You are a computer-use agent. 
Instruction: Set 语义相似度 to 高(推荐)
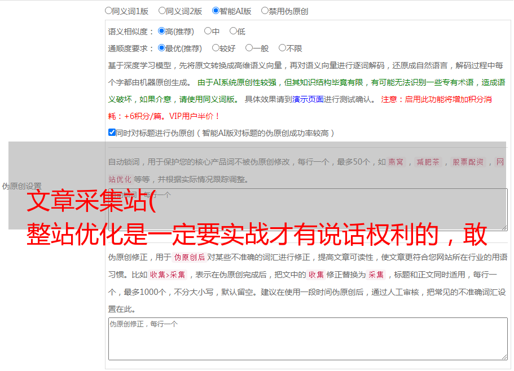point(161,32)
